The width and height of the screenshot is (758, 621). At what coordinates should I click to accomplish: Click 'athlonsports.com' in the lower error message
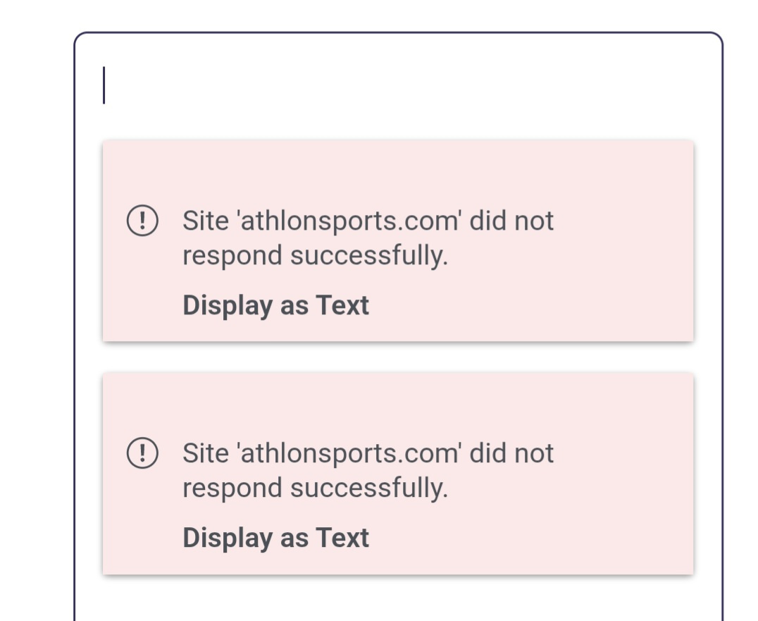(x=350, y=453)
